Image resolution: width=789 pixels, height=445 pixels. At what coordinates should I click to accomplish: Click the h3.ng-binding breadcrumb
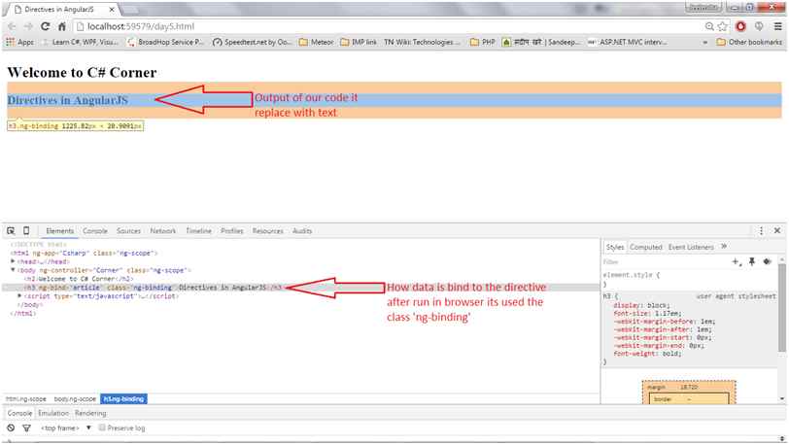tap(123, 398)
